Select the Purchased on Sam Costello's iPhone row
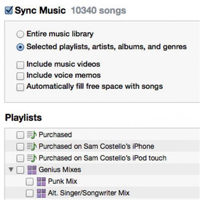The image size is (200, 200). pos(96,146)
